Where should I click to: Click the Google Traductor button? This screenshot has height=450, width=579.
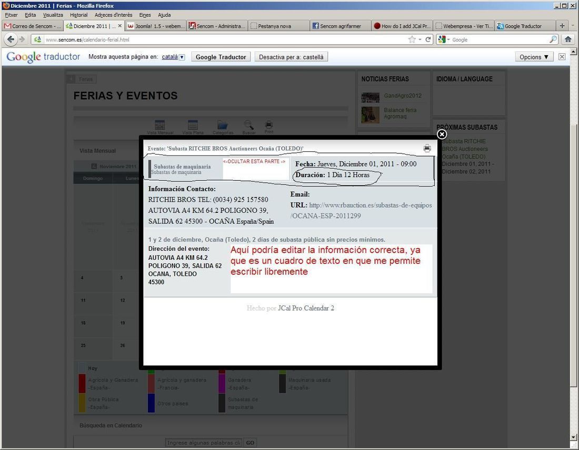pyautogui.click(x=221, y=57)
